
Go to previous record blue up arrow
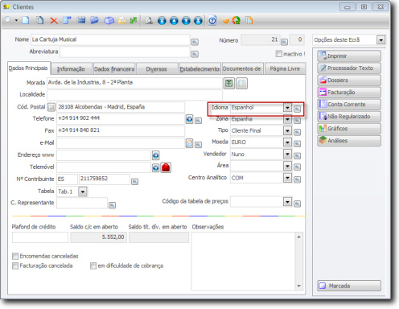(174, 21)
